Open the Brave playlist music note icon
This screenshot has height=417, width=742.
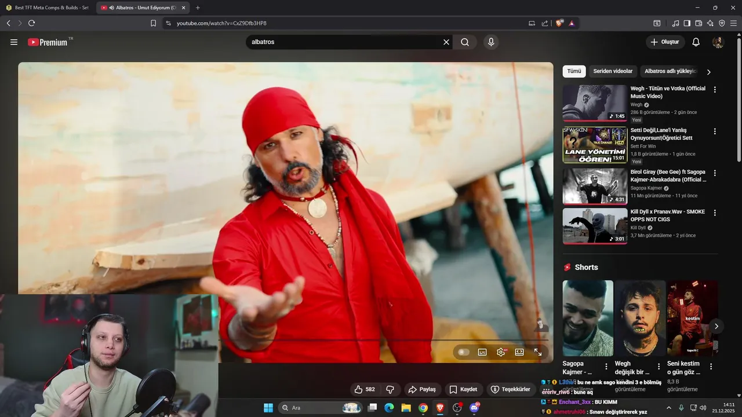[675, 23]
